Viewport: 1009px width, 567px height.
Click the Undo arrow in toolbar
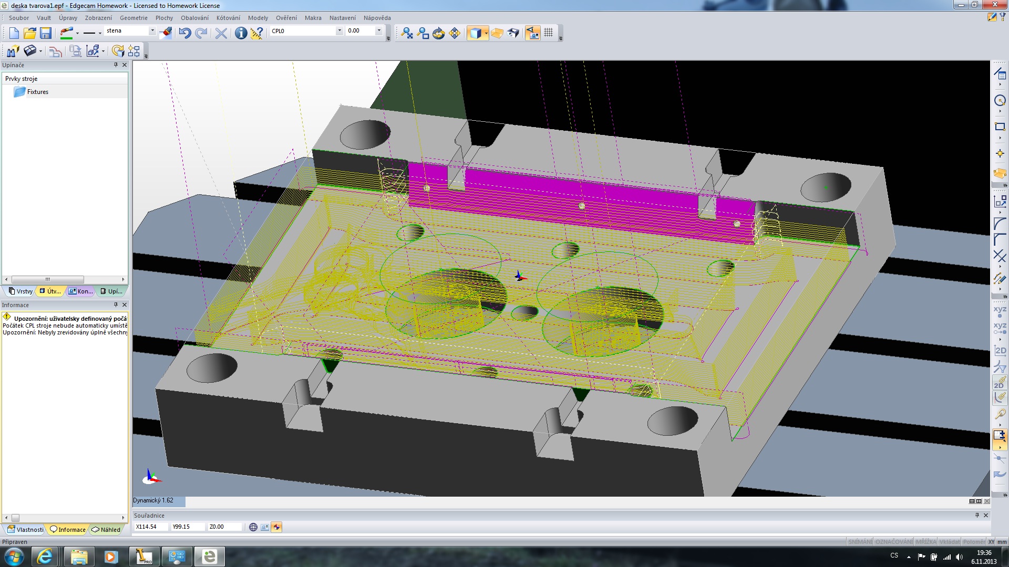pos(184,33)
